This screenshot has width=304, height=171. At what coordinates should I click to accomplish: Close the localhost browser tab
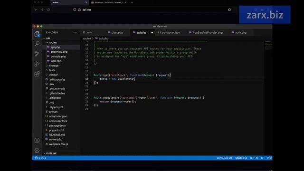click(125, 2)
